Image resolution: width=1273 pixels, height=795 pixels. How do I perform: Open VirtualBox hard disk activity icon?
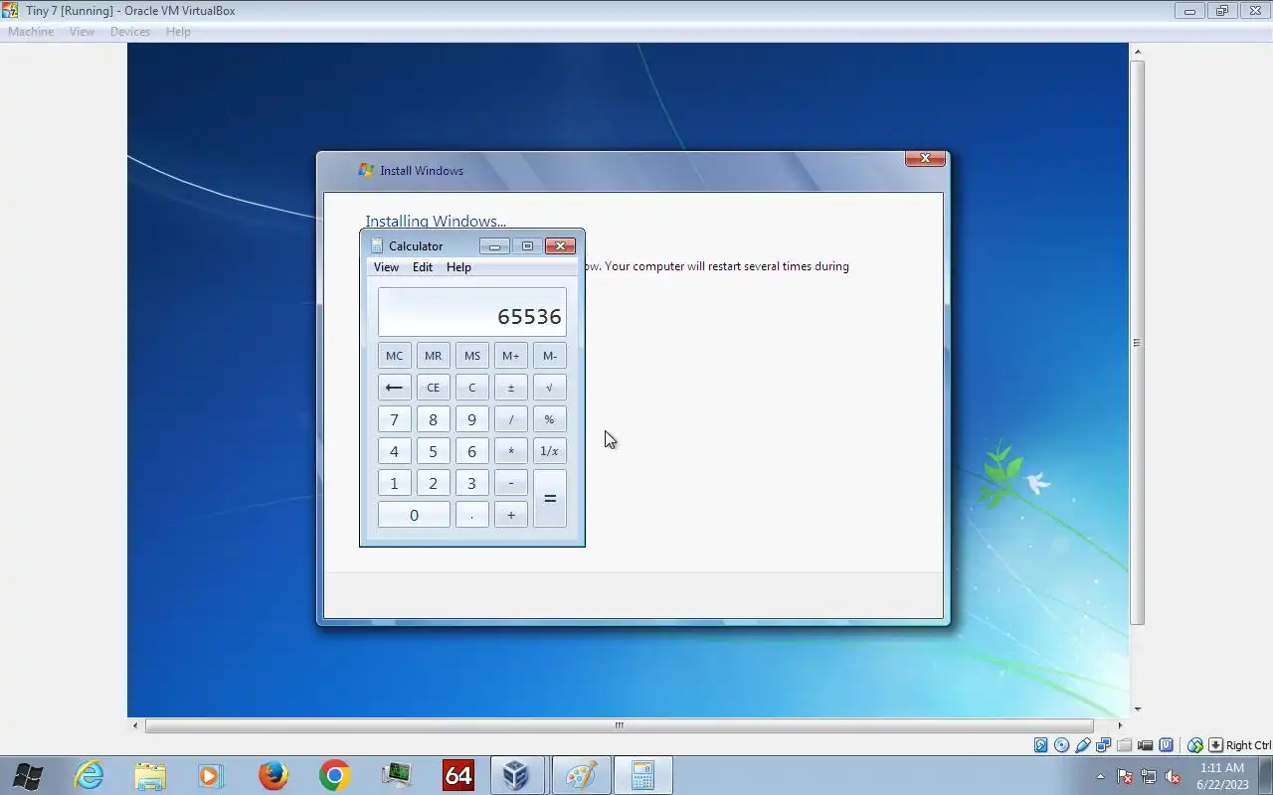pyautogui.click(x=1040, y=745)
